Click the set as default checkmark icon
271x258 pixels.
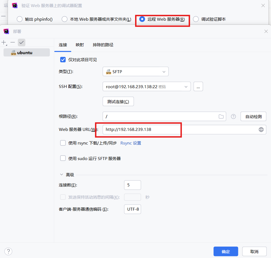(x=22, y=42)
